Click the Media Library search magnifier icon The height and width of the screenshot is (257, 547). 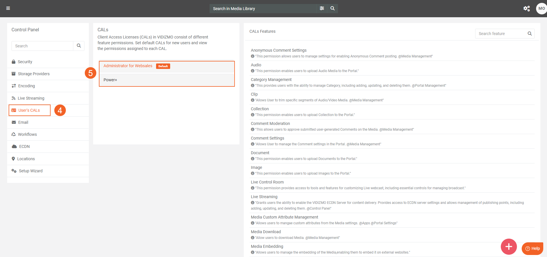point(332,8)
